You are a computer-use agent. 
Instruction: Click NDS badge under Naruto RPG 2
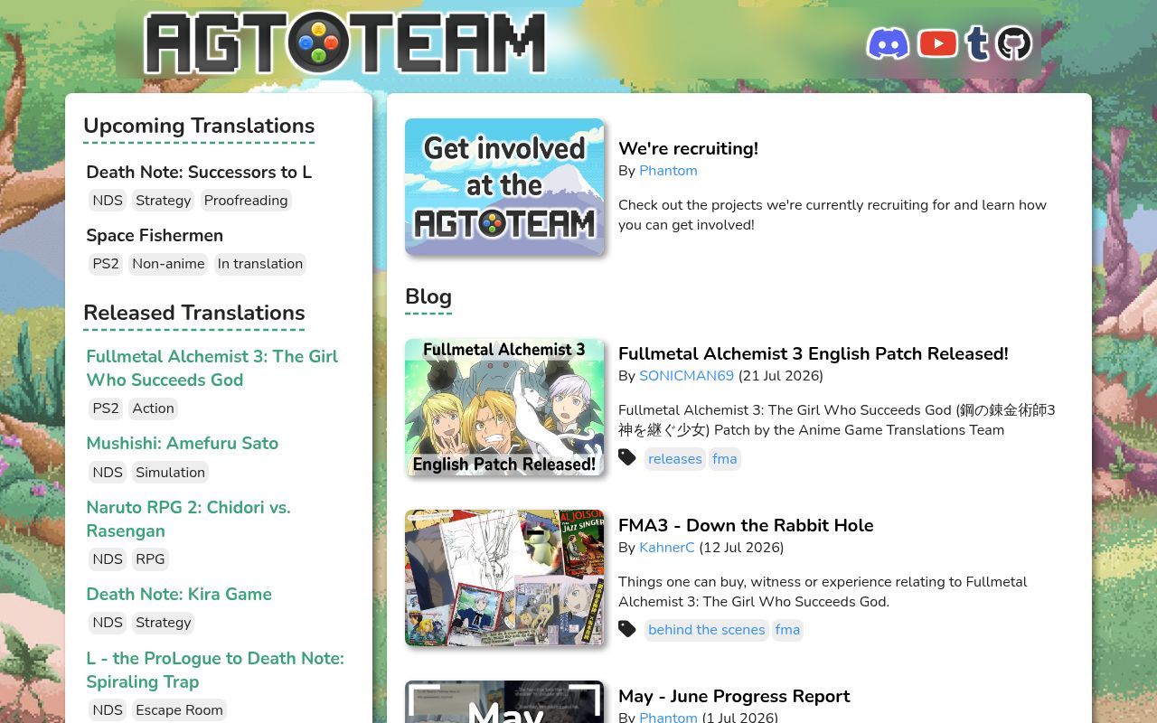pos(108,559)
